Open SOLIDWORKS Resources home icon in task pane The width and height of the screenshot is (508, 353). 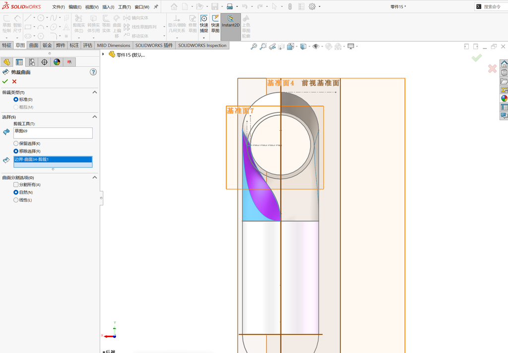click(504, 64)
